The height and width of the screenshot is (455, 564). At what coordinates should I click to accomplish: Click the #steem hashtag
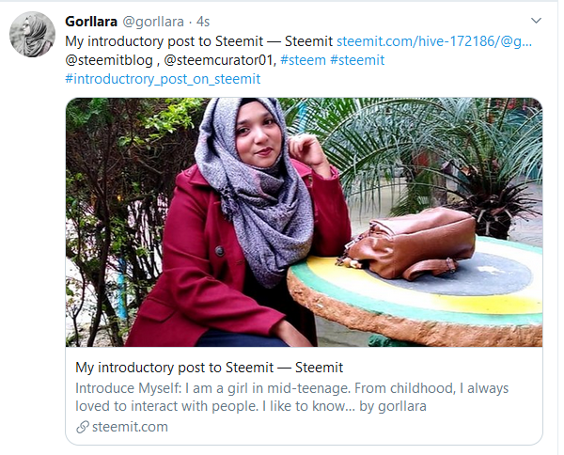coord(303,60)
